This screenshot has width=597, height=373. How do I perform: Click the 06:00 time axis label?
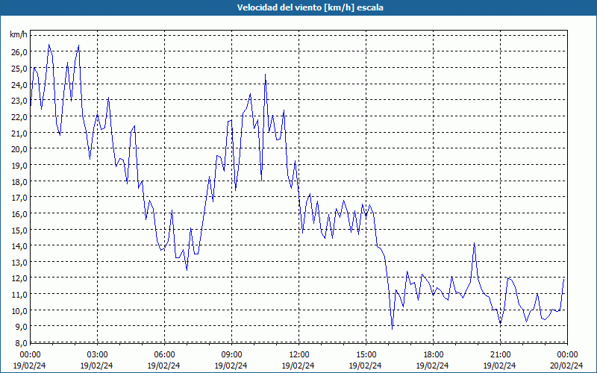[164, 355]
